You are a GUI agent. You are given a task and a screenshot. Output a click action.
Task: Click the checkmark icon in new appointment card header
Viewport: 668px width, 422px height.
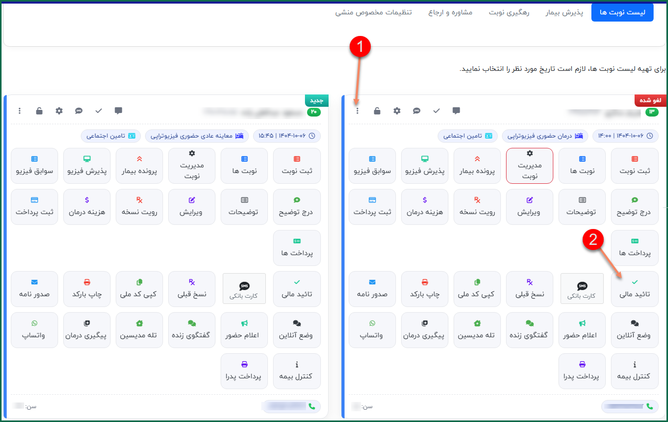99,111
